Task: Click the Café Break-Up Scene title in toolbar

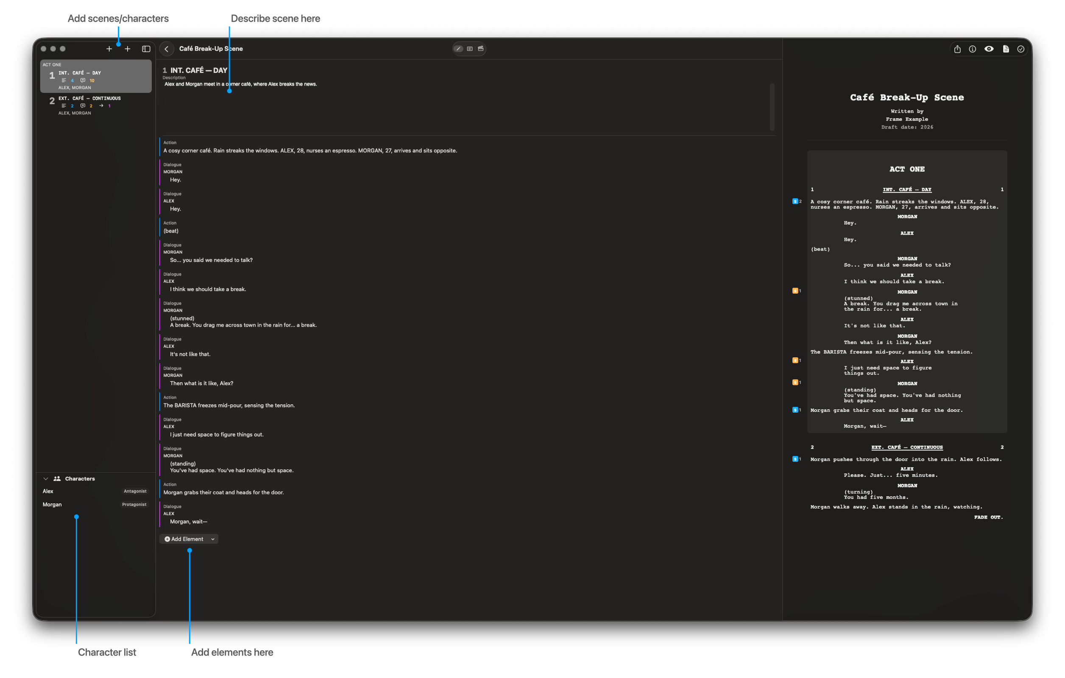Action: pos(211,49)
